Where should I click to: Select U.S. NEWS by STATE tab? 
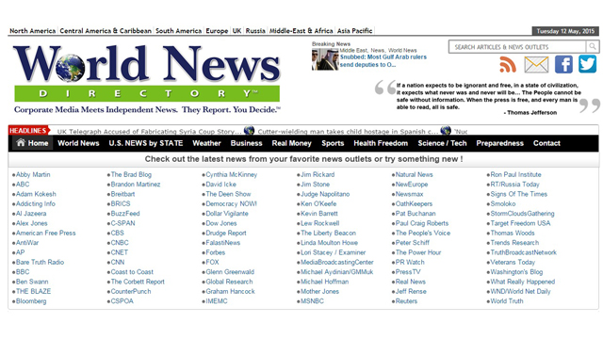146,143
